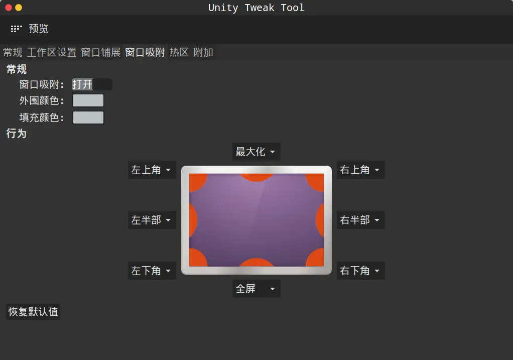The width and height of the screenshot is (513, 360).
Task: Open the 最大化 dropdown
Action: coord(255,151)
